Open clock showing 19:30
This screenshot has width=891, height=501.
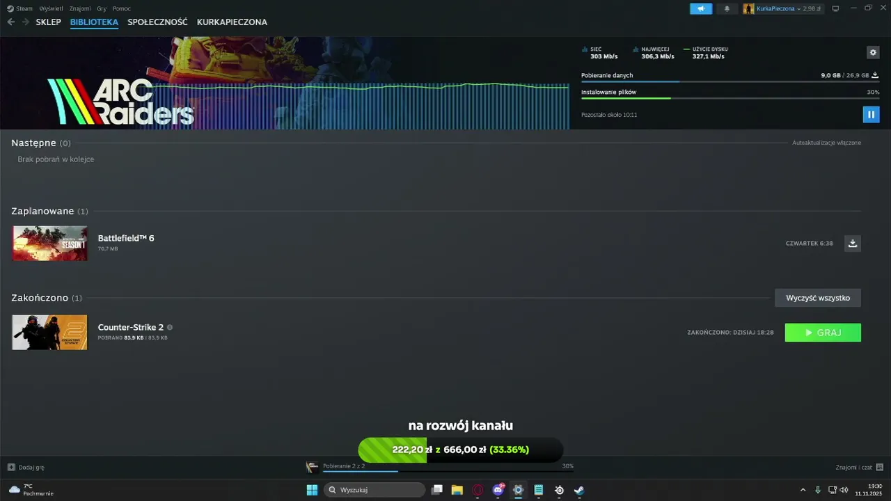point(869,490)
